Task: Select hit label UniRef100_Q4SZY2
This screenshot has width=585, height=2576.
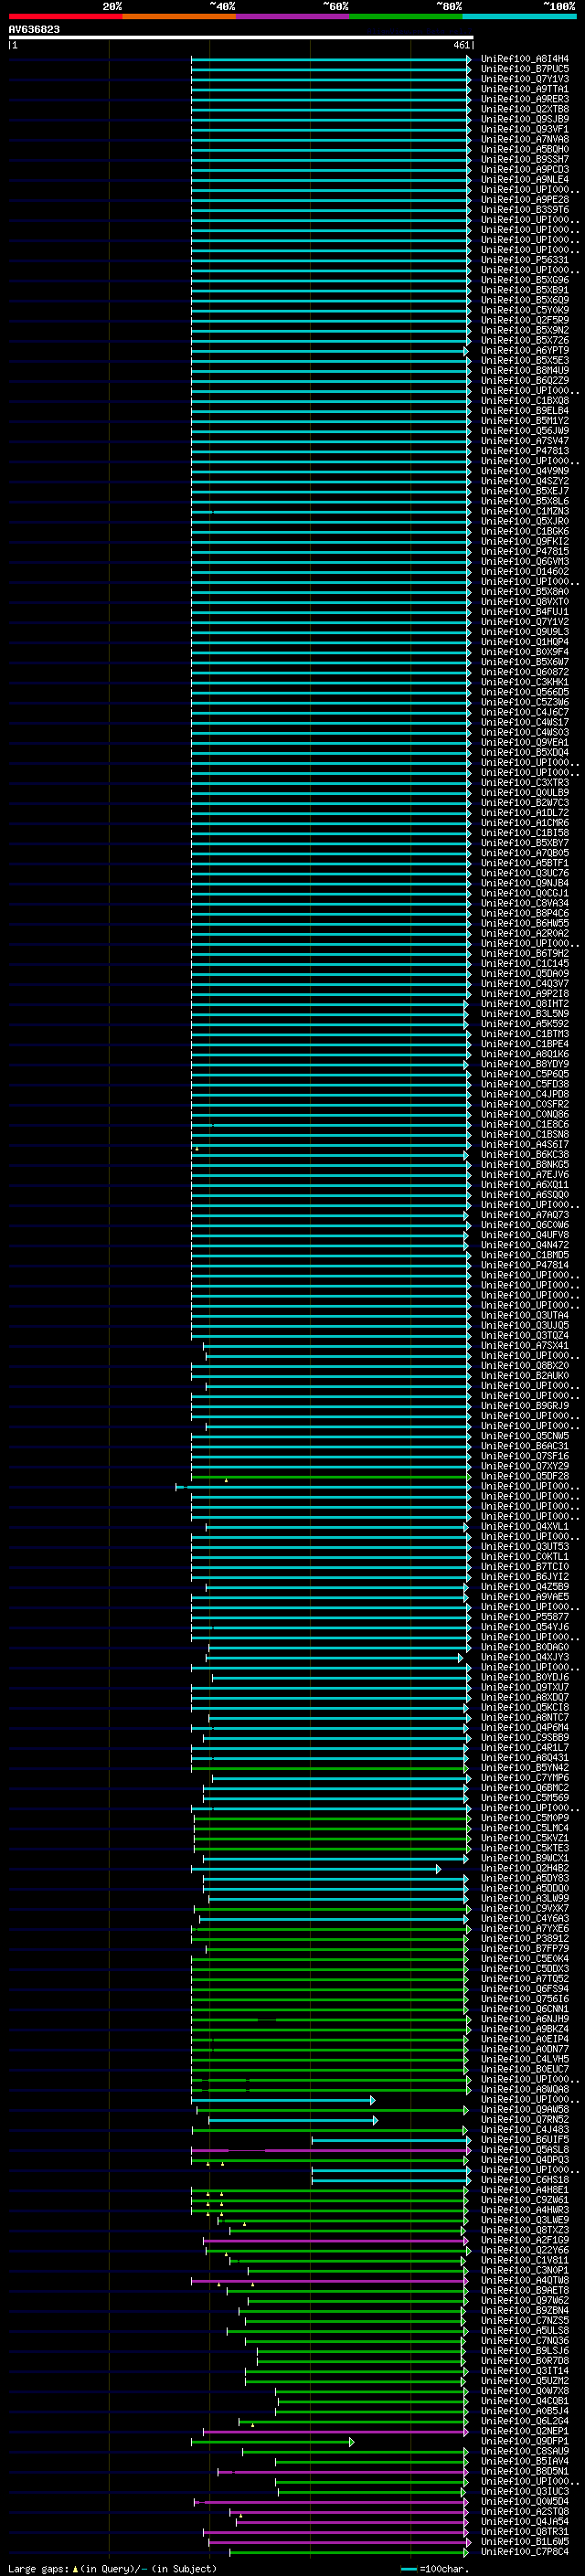Action: (x=525, y=481)
